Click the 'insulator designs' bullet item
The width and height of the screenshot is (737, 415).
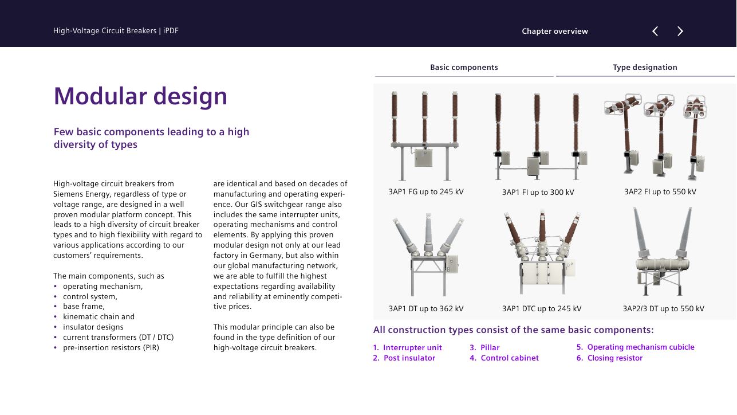(x=93, y=327)
